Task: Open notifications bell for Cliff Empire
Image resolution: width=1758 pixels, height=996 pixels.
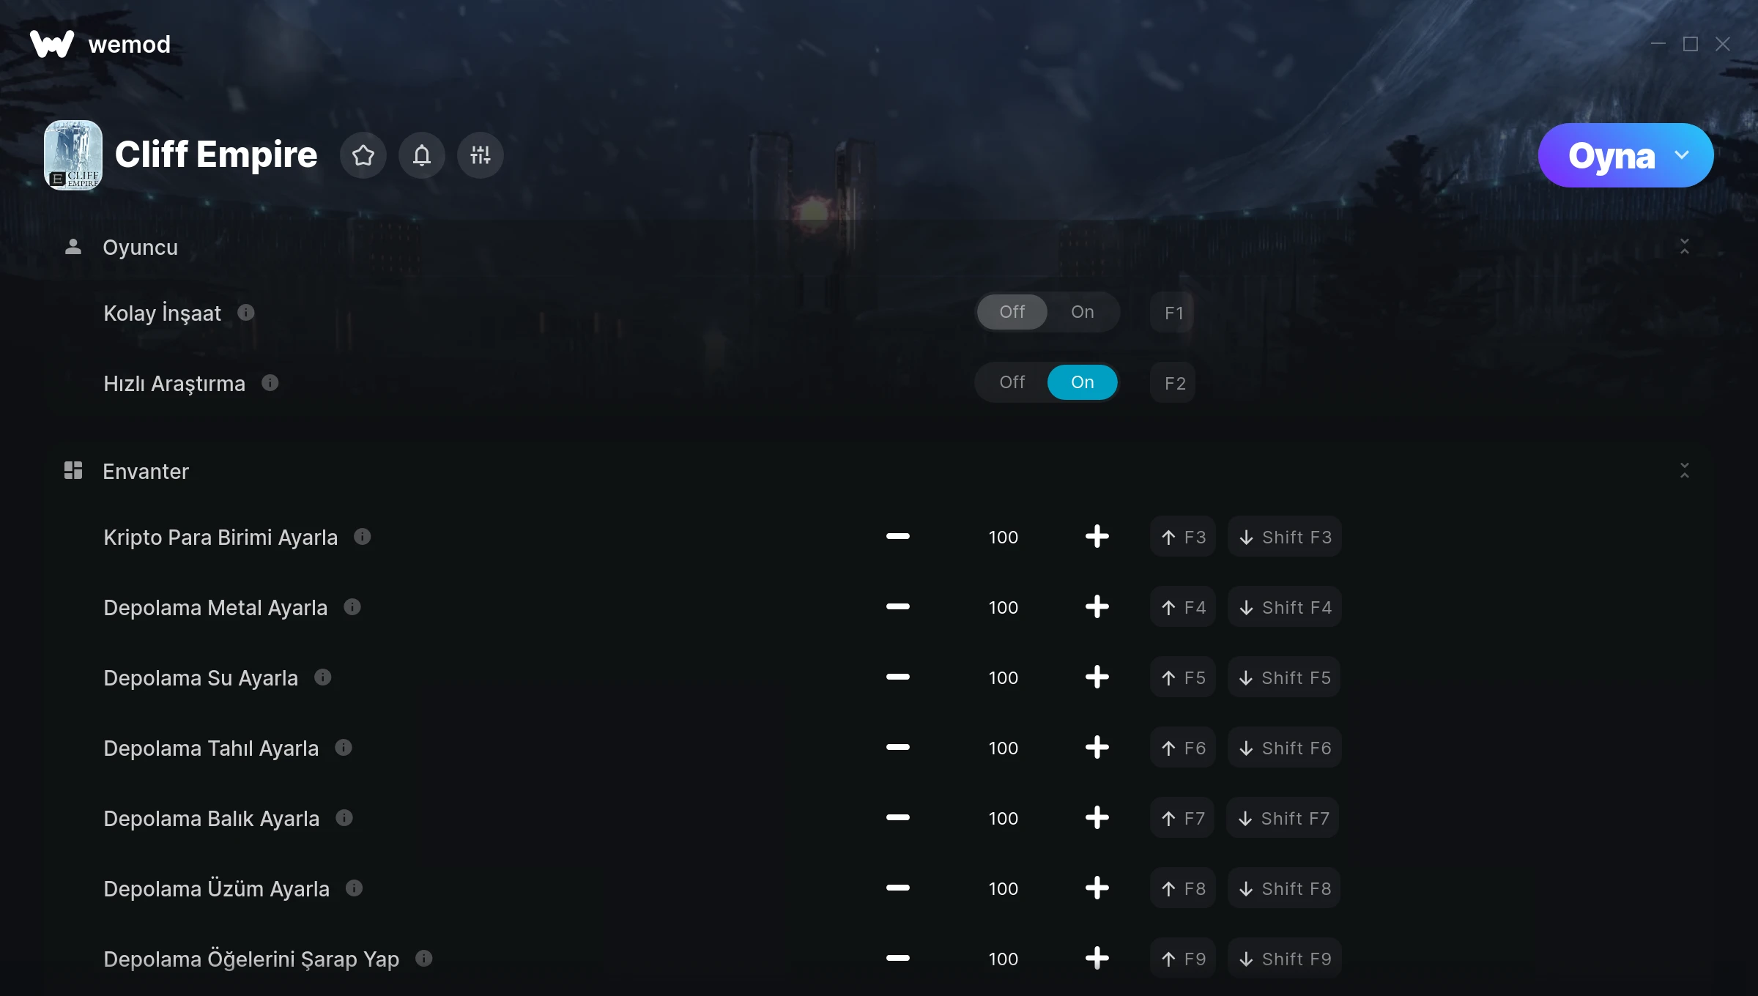Action: pyautogui.click(x=422, y=155)
